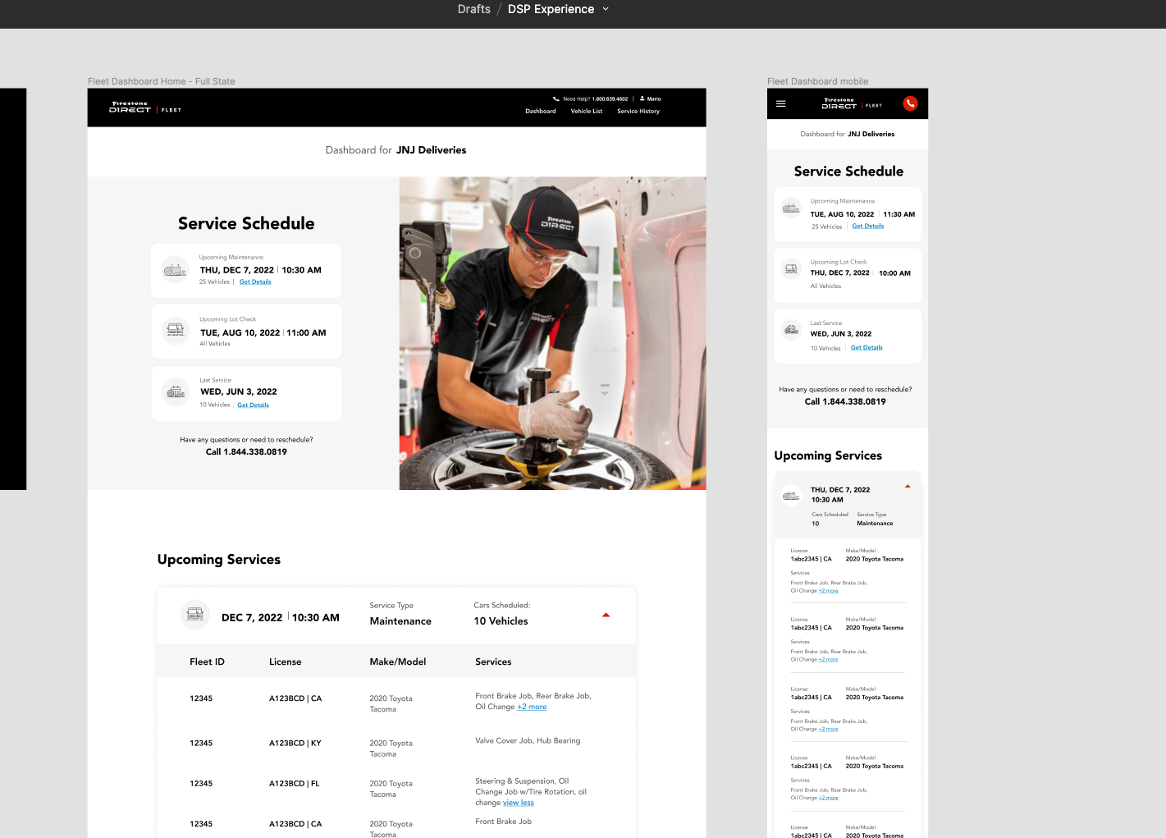1166x838 pixels.
Task: Click the DSP Experience file title
Action: click(x=551, y=9)
